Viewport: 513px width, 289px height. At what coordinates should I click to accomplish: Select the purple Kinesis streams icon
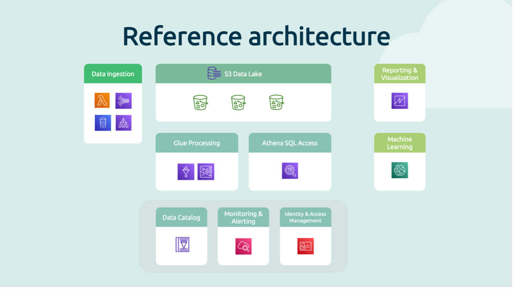pyautogui.click(x=124, y=101)
